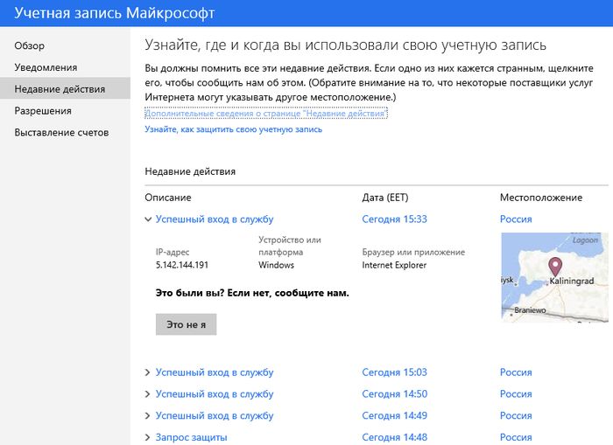This screenshot has width=613, height=445.
Task: Open link 'Узнайте, как защитить свою учетную запись'
Action: (233, 129)
